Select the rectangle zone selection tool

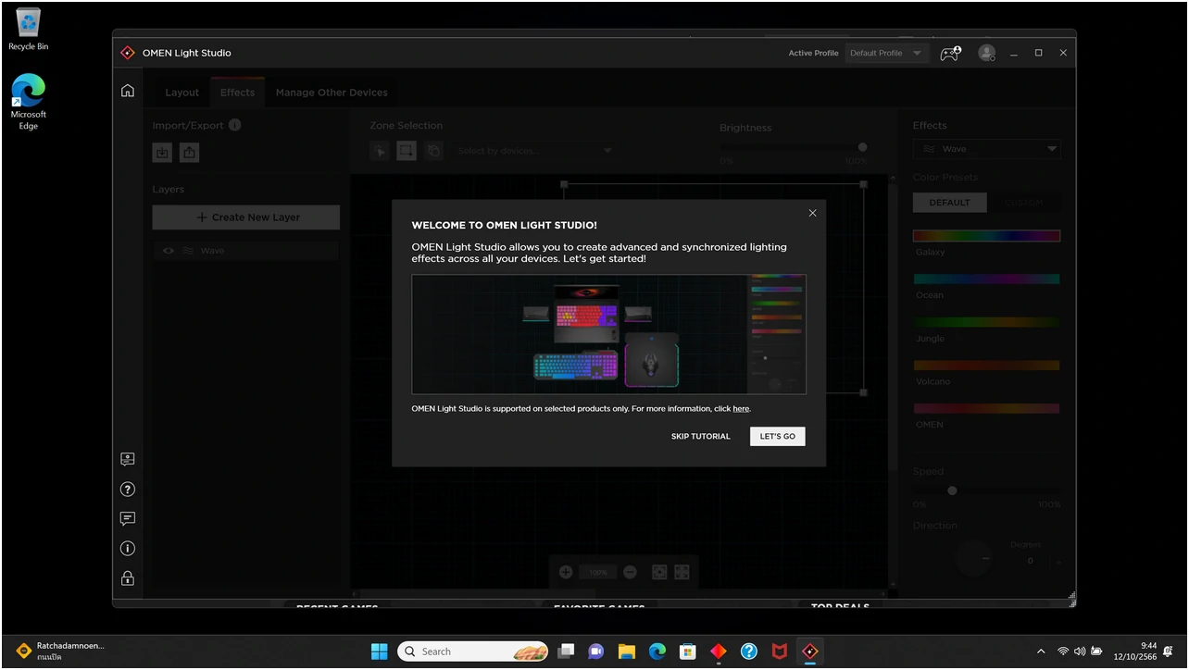tap(407, 151)
